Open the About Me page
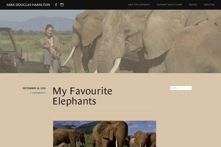The image size is (221, 147). [209, 5]
